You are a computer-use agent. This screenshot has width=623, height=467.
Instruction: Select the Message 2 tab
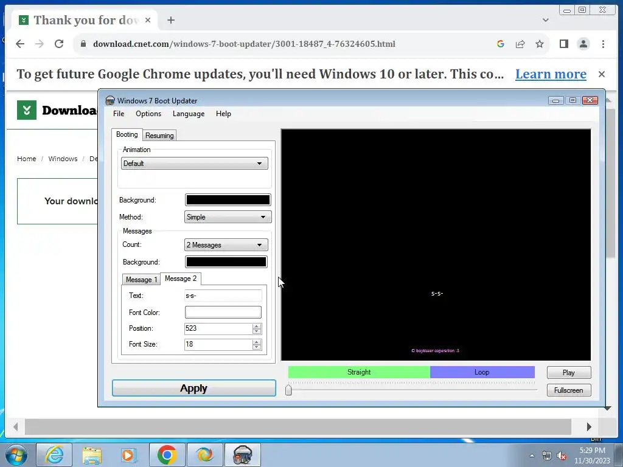point(181,278)
